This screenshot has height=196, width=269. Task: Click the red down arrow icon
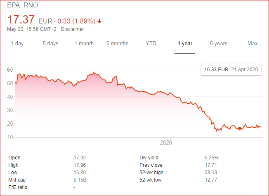(x=100, y=21)
